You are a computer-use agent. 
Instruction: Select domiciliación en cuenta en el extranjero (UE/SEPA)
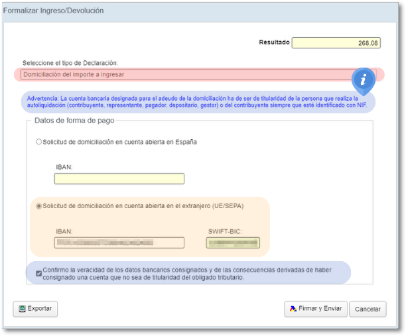click(38, 206)
